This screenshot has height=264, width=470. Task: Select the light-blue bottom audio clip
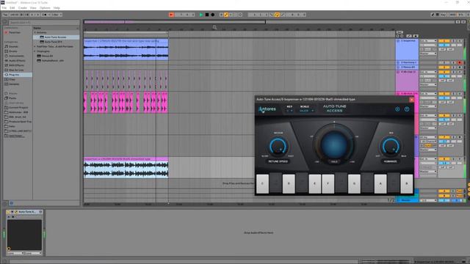pyautogui.click(x=126, y=168)
